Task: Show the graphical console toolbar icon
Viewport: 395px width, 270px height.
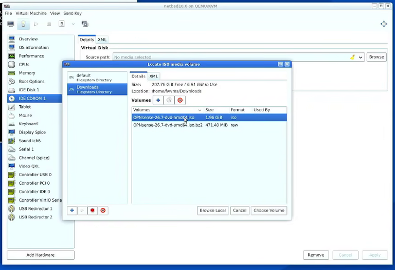Action: [x=11, y=24]
